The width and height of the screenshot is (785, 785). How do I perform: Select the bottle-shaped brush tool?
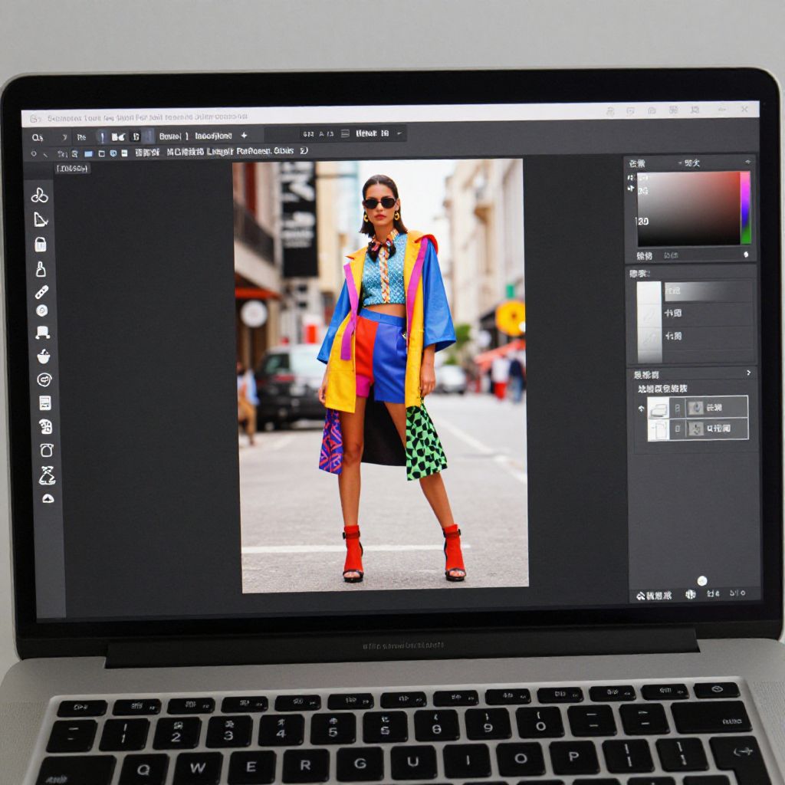coord(41,269)
